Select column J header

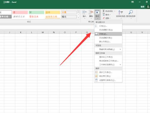coord(10,32)
